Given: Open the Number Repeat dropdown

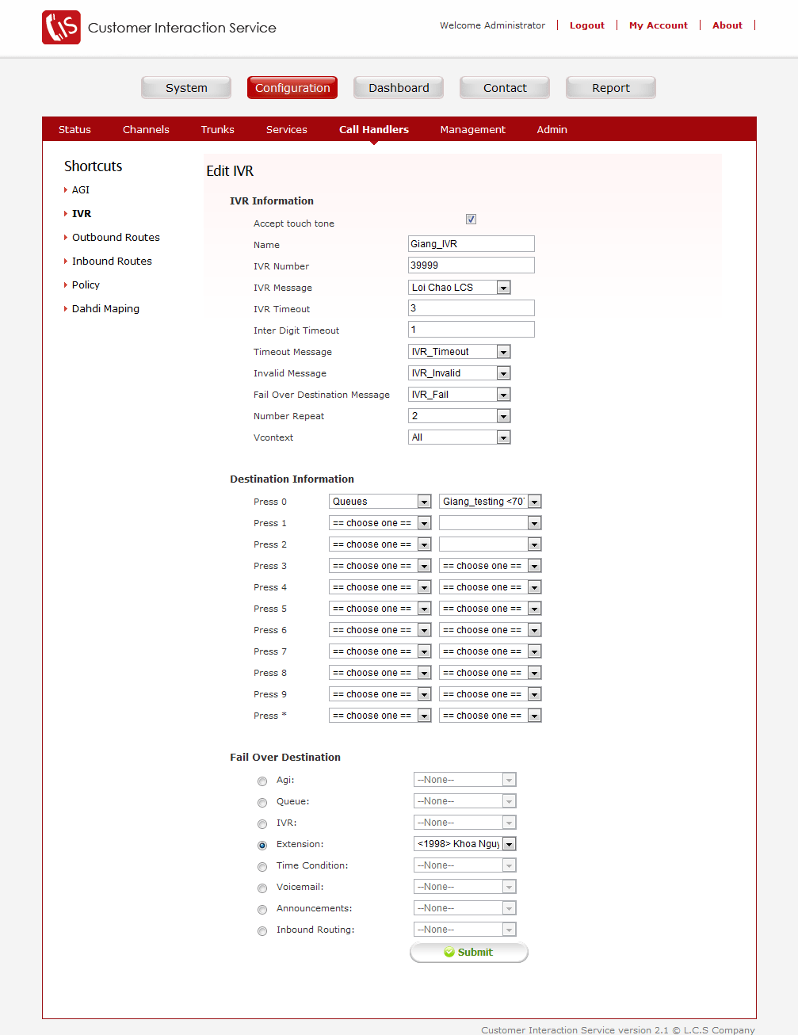Looking at the screenshot, I should pos(460,416).
